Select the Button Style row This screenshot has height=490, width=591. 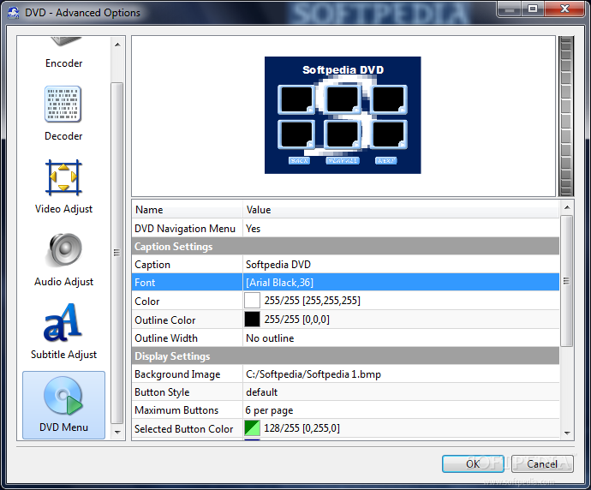tap(345, 392)
